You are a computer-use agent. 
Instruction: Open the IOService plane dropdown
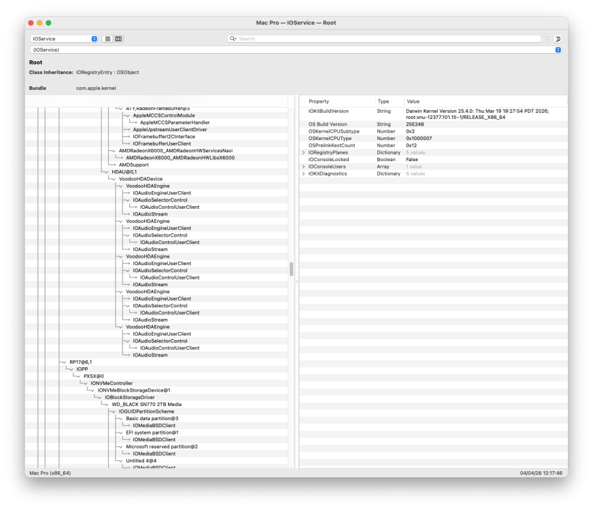point(63,39)
